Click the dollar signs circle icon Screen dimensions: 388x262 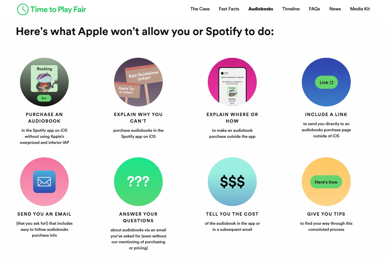tap(232, 182)
